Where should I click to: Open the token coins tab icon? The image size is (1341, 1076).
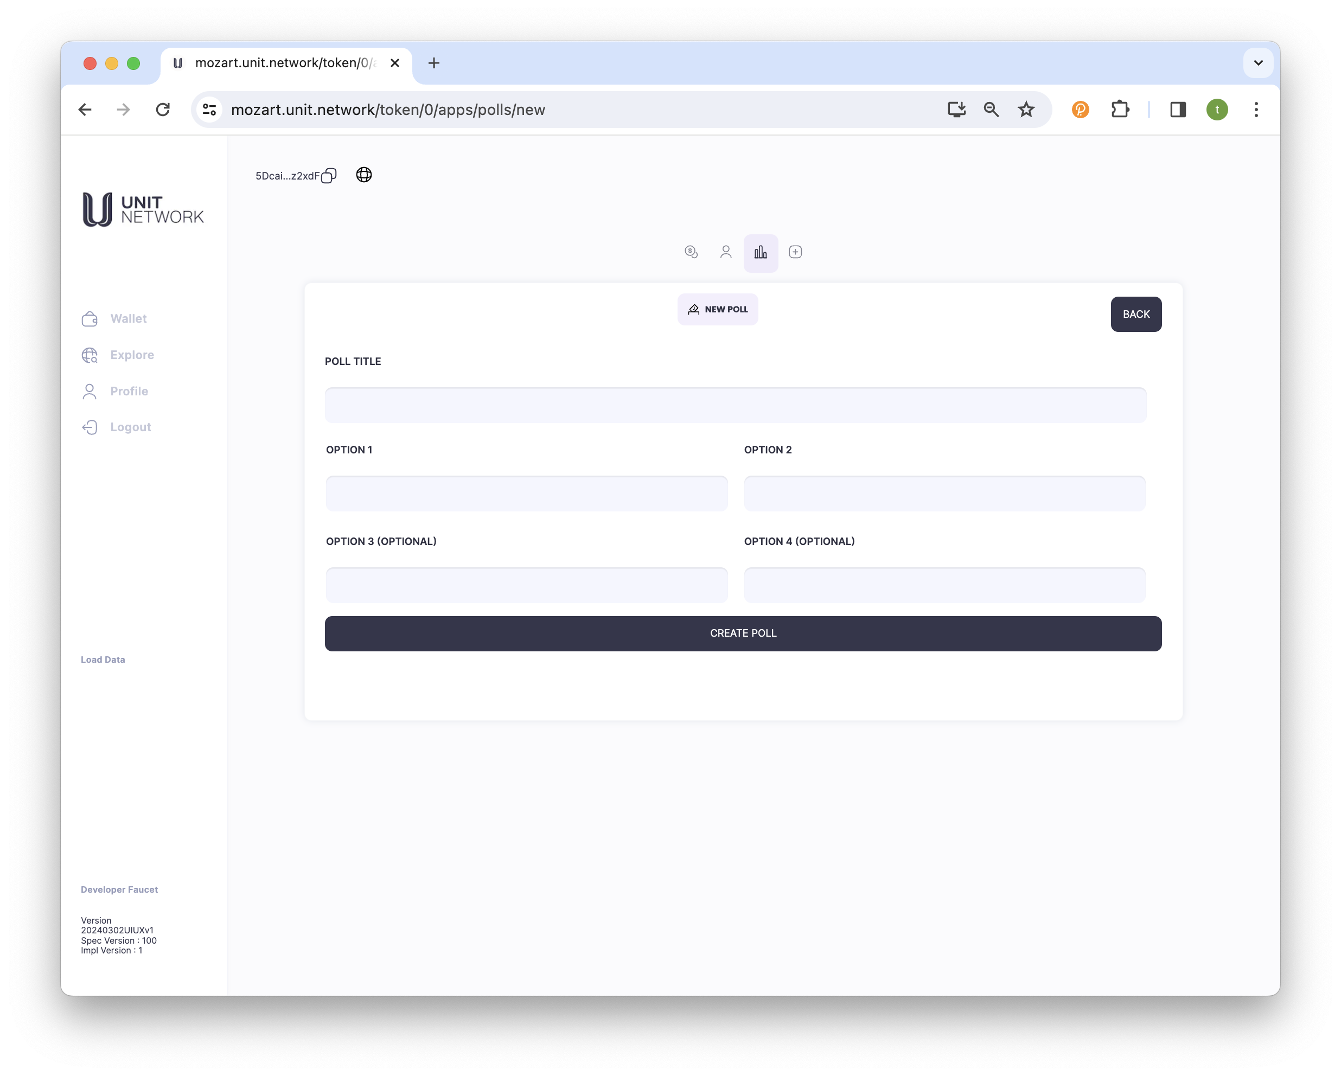click(x=691, y=252)
